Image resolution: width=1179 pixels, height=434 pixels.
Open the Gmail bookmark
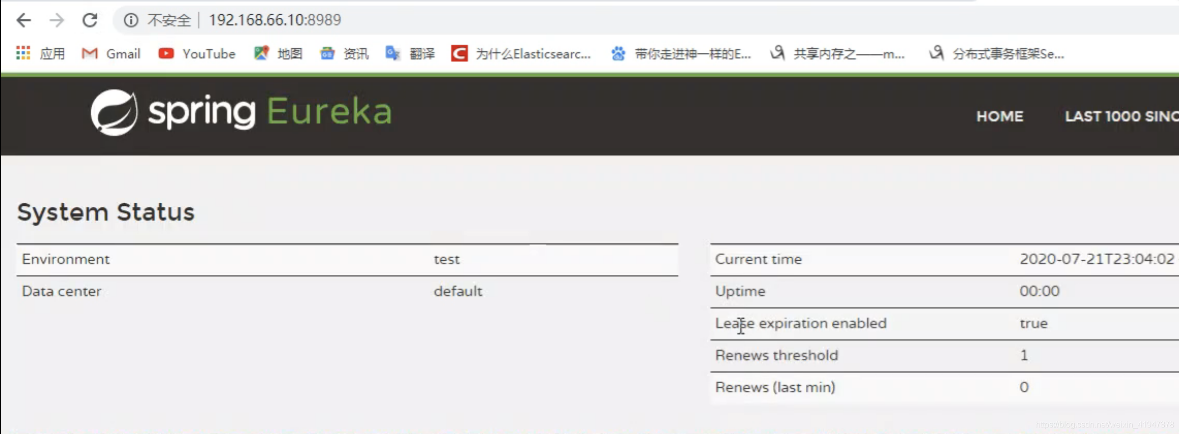click(123, 53)
